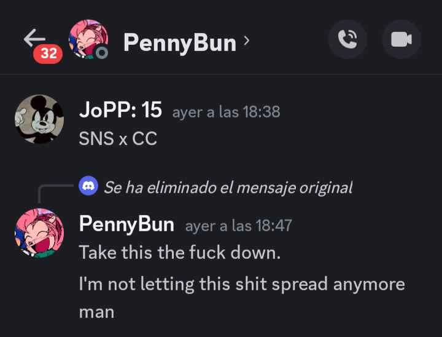442x337 pixels.
Task: Tap the Discord logo in the reply preview
Action: pyautogui.click(x=88, y=186)
